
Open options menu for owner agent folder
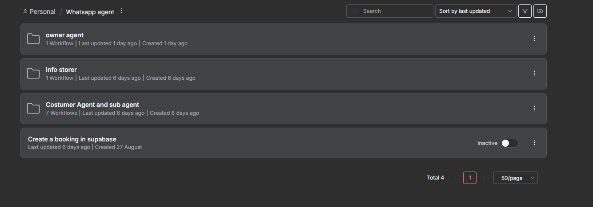(534, 39)
